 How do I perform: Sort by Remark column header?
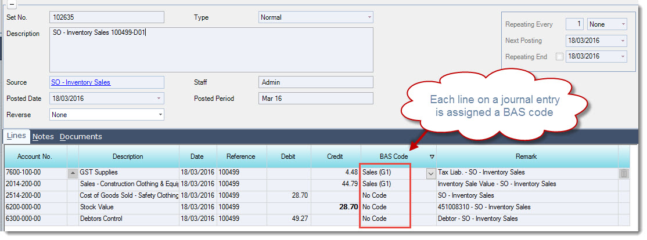point(526,157)
